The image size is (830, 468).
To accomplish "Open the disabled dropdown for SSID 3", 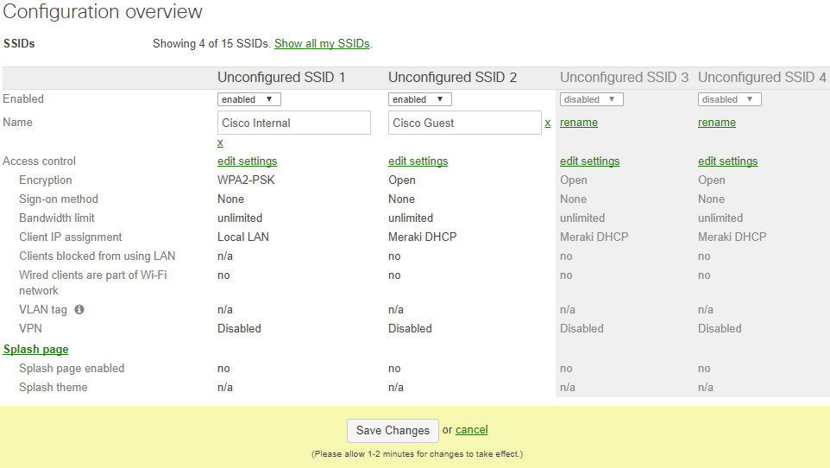I will 591,99.
